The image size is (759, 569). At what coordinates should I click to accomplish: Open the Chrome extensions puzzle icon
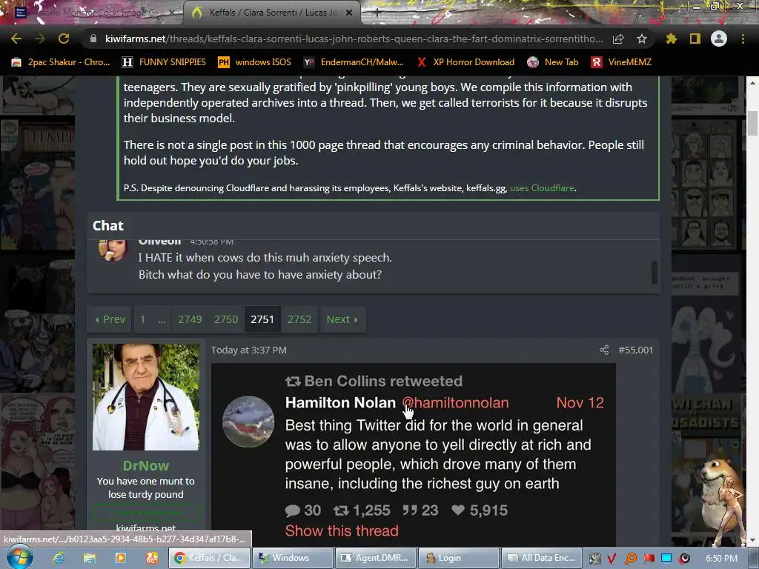(x=671, y=39)
